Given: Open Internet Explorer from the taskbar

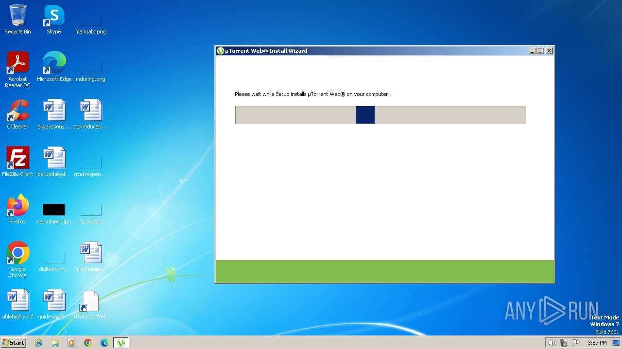Looking at the screenshot, I should (39, 343).
